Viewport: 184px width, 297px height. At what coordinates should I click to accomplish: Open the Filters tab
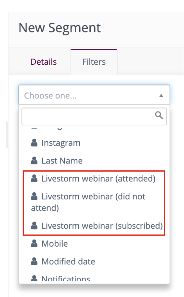pos(94,62)
